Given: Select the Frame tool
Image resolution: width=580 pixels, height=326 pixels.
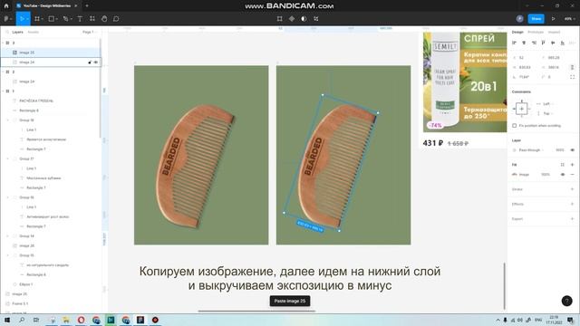Looking at the screenshot, I should click(37, 18).
